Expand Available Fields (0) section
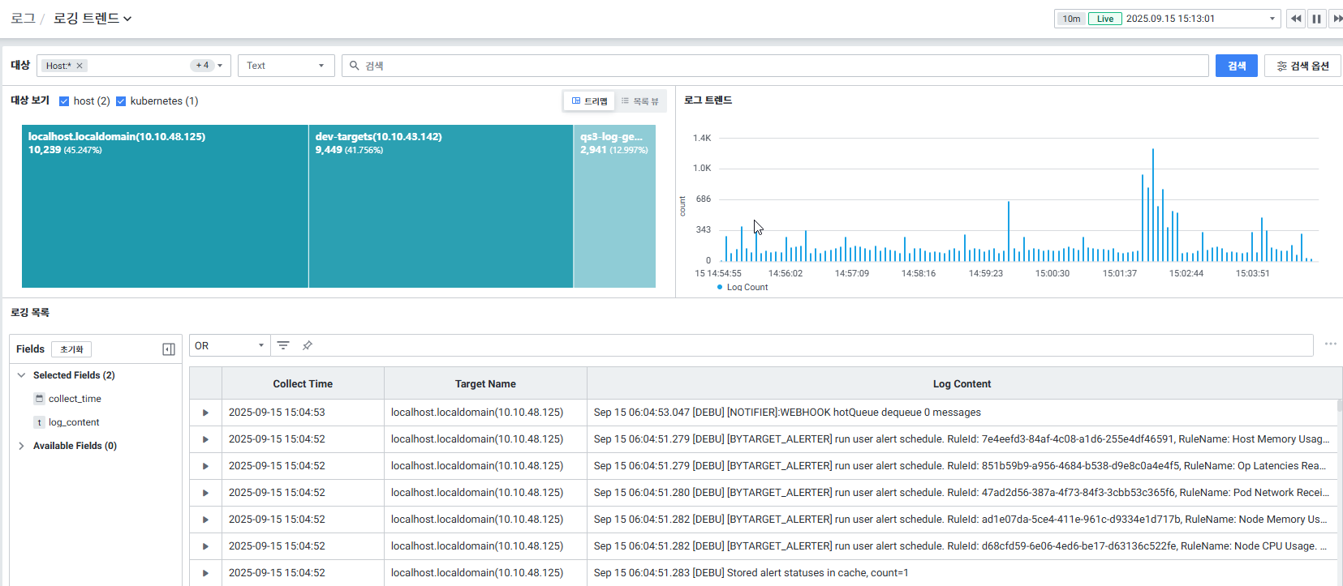The width and height of the screenshot is (1343, 586). [x=22, y=446]
